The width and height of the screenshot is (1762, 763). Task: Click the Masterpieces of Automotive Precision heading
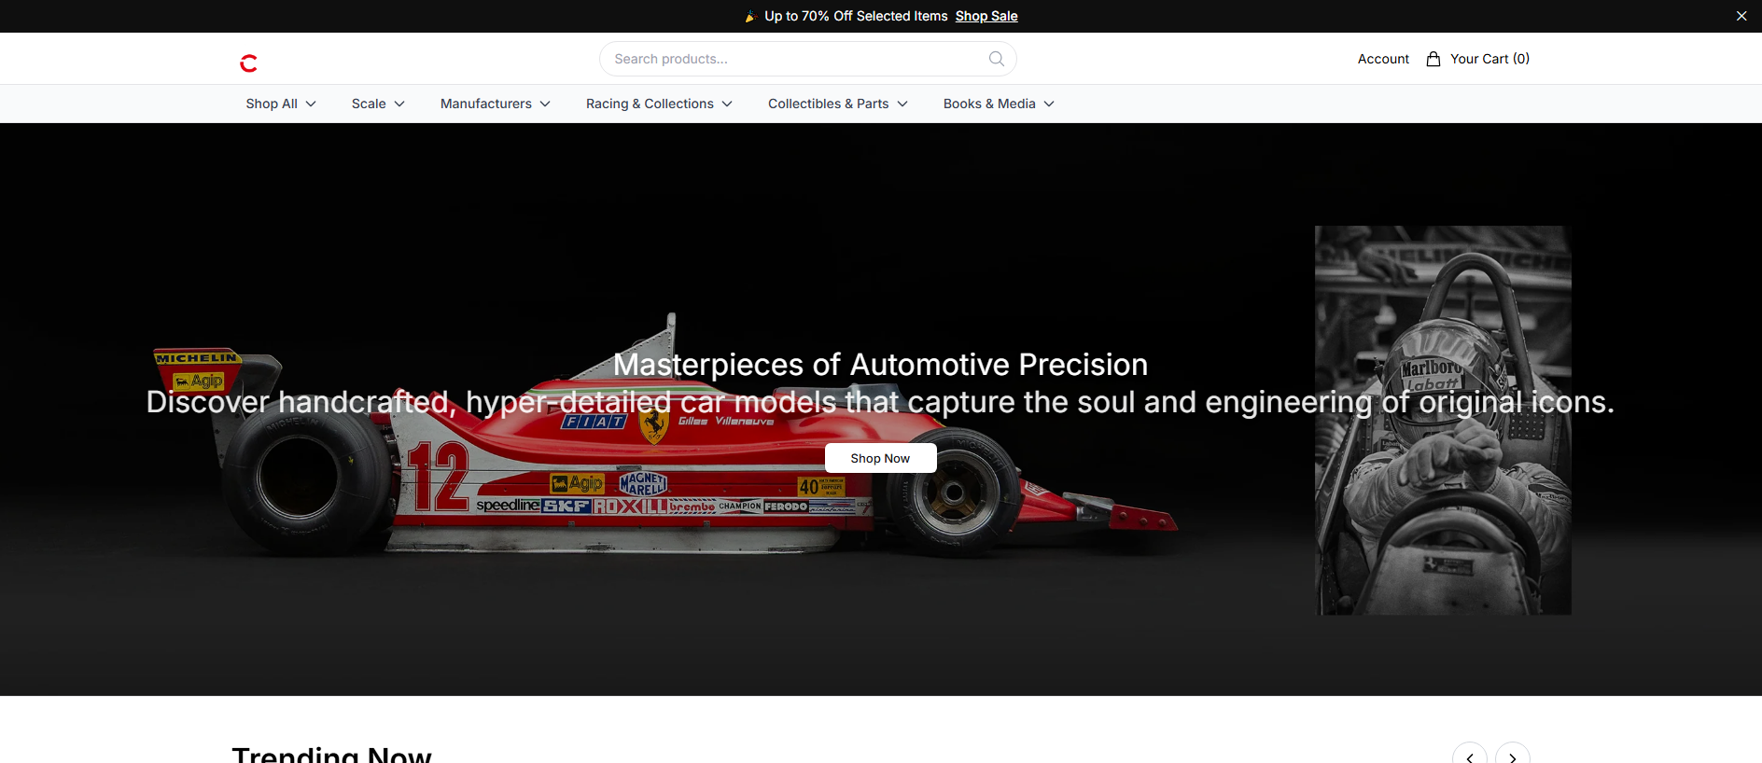click(x=880, y=365)
